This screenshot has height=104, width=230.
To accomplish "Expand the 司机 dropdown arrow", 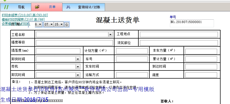I will 78,67.
